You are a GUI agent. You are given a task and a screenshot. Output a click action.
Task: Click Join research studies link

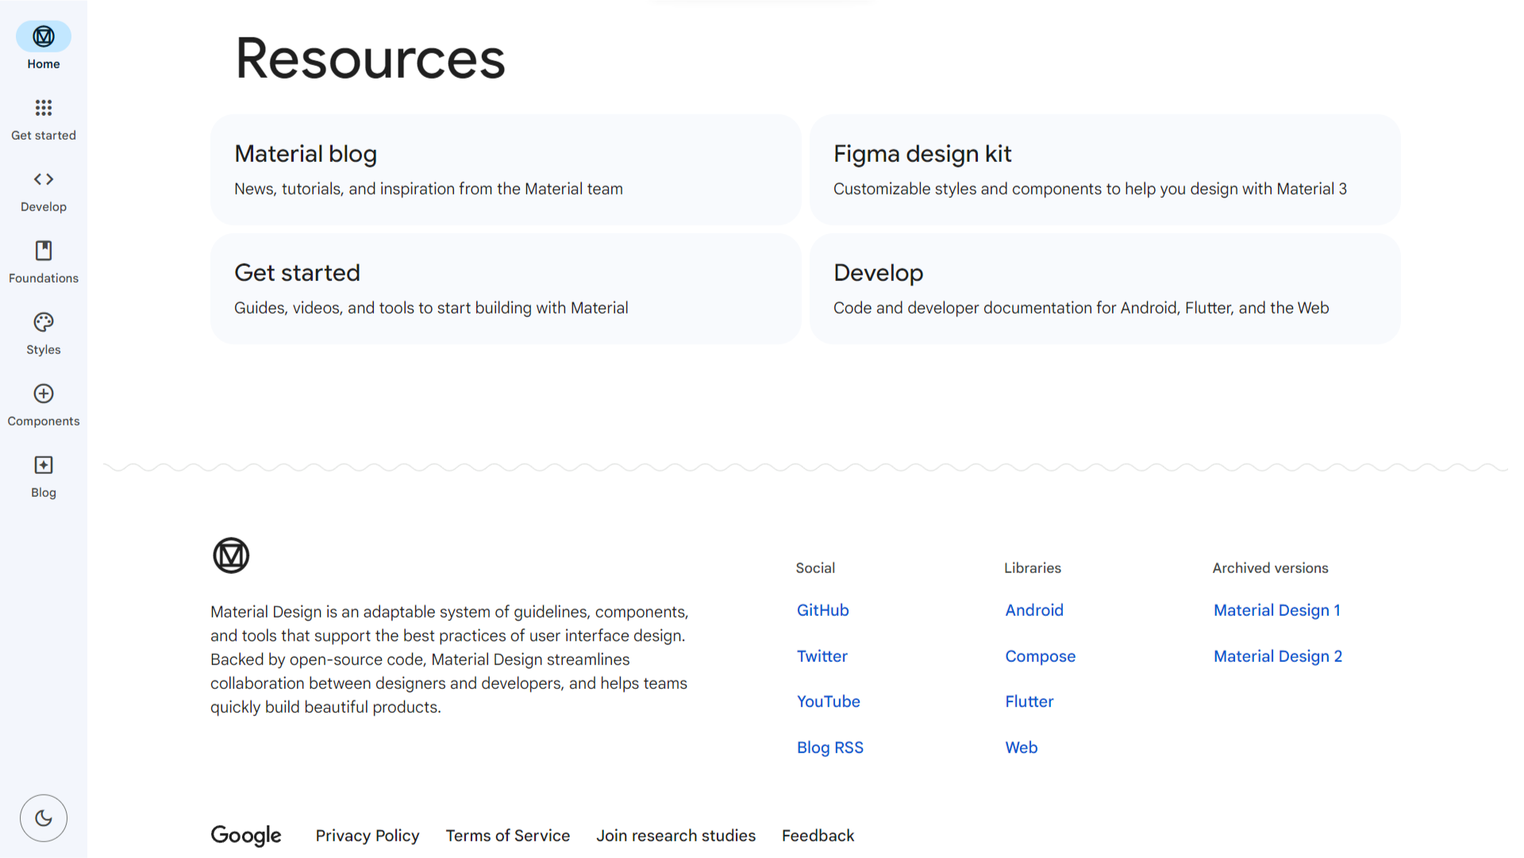[676, 836]
